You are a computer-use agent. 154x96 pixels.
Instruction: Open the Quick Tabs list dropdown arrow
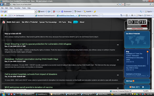coord(12,15)
